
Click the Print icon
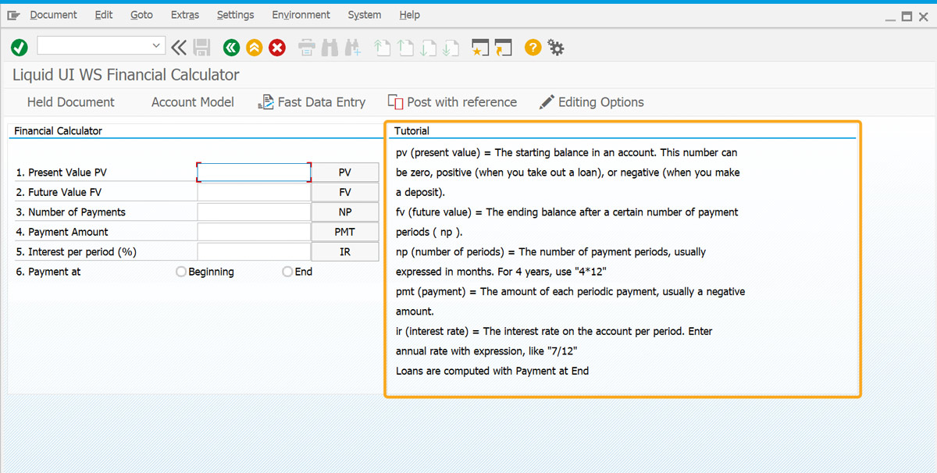click(x=307, y=48)
